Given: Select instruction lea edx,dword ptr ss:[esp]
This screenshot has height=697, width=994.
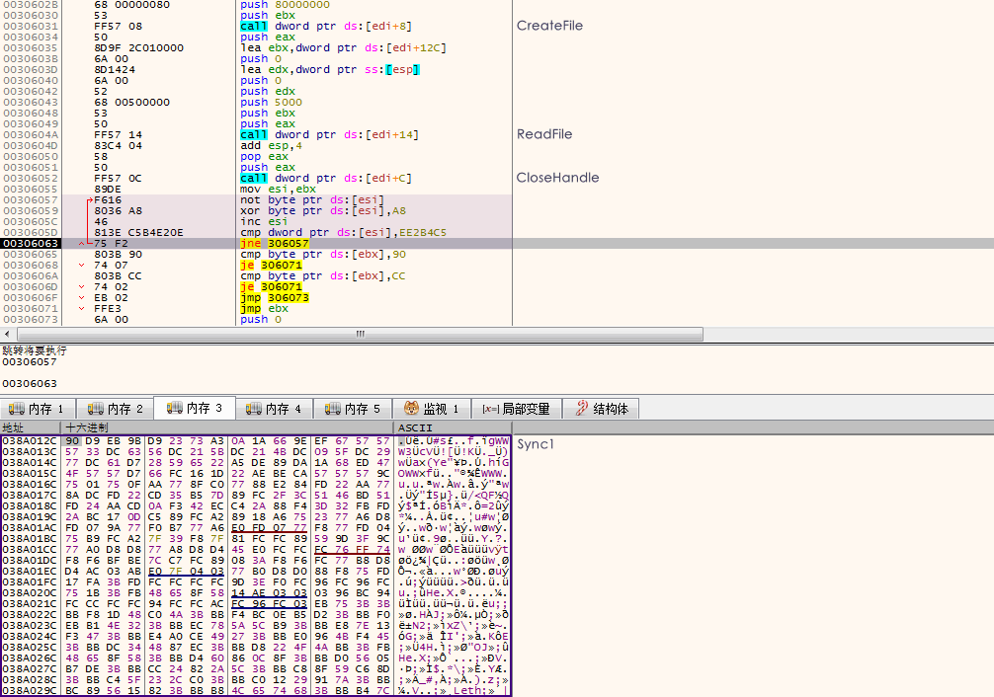Looking at the screenshot, I should pyautogui.click(x=330, y=69).
